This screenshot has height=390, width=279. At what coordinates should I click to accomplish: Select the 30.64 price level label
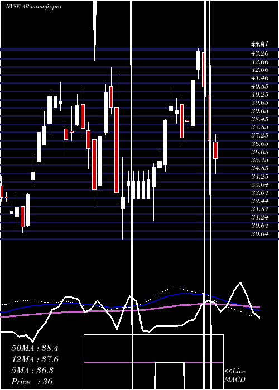click(260, 226)
